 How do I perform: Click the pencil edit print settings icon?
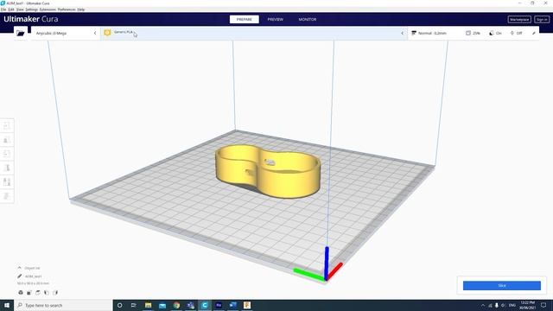(x=534, y=33)
